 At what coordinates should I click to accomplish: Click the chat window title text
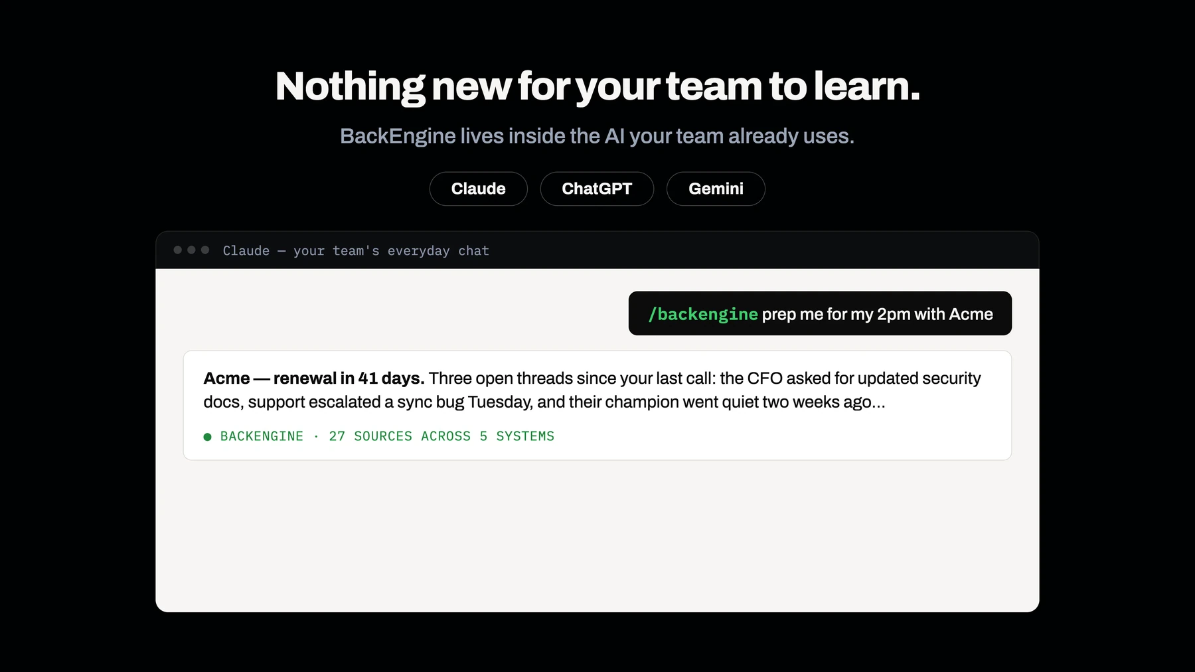(x=356, y=250)
